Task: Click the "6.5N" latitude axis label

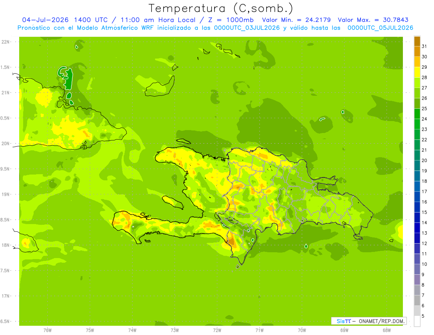Action: click(x=5, y=321)
